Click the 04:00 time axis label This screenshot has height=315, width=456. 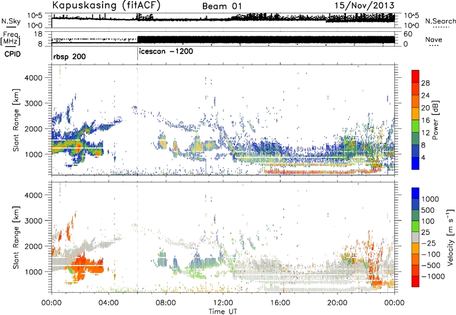(109, 303)
